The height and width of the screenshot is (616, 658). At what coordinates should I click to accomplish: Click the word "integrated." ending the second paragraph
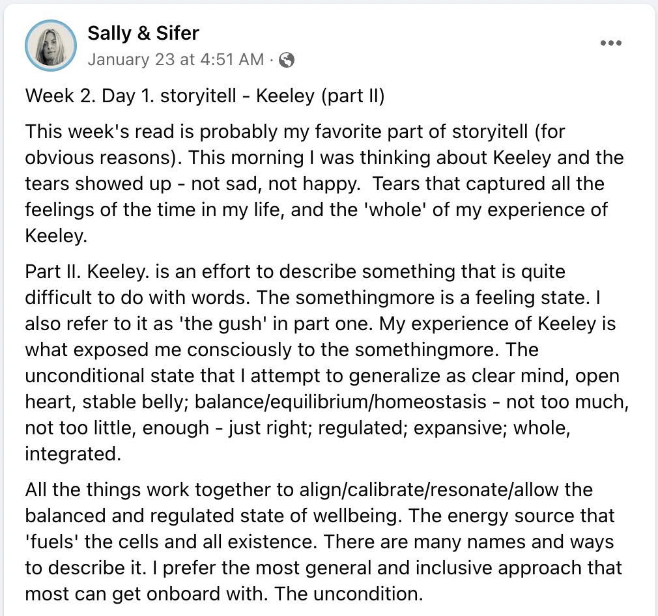(x=73, y=453)
